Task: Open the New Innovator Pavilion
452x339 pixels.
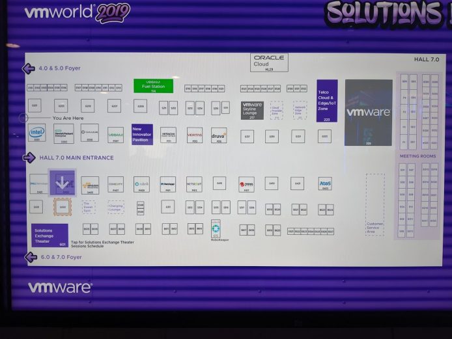Action: click(142, 135)
